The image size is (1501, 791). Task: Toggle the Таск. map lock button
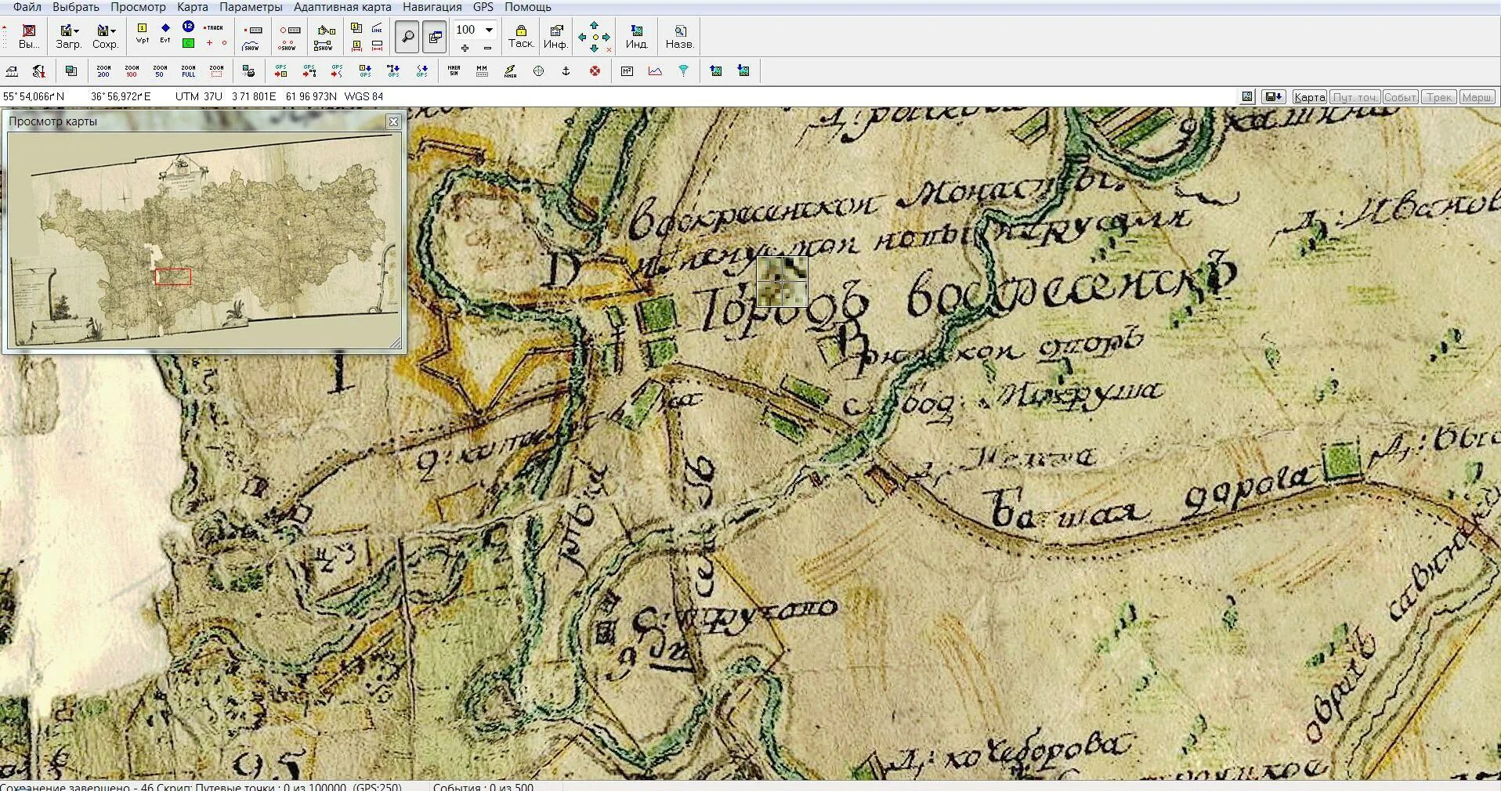[x=520, y=36]
